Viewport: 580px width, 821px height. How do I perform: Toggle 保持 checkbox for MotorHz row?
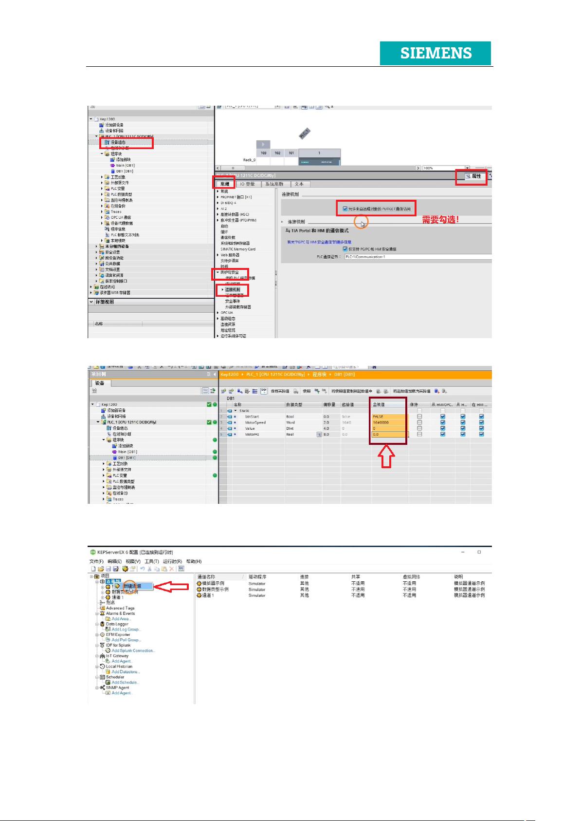pyautogui.click(x=419, y=434)
